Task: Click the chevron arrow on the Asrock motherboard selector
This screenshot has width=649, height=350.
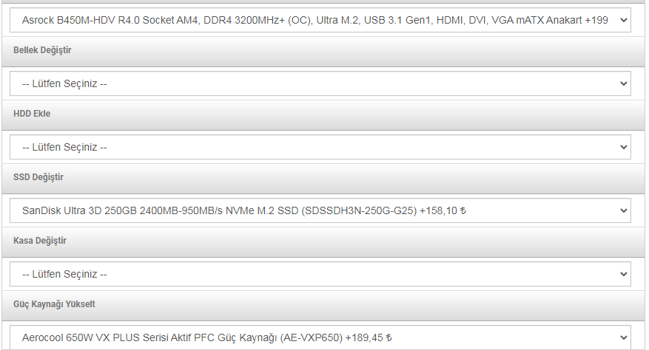Action: pyautogui.click(x=622, y=21)
